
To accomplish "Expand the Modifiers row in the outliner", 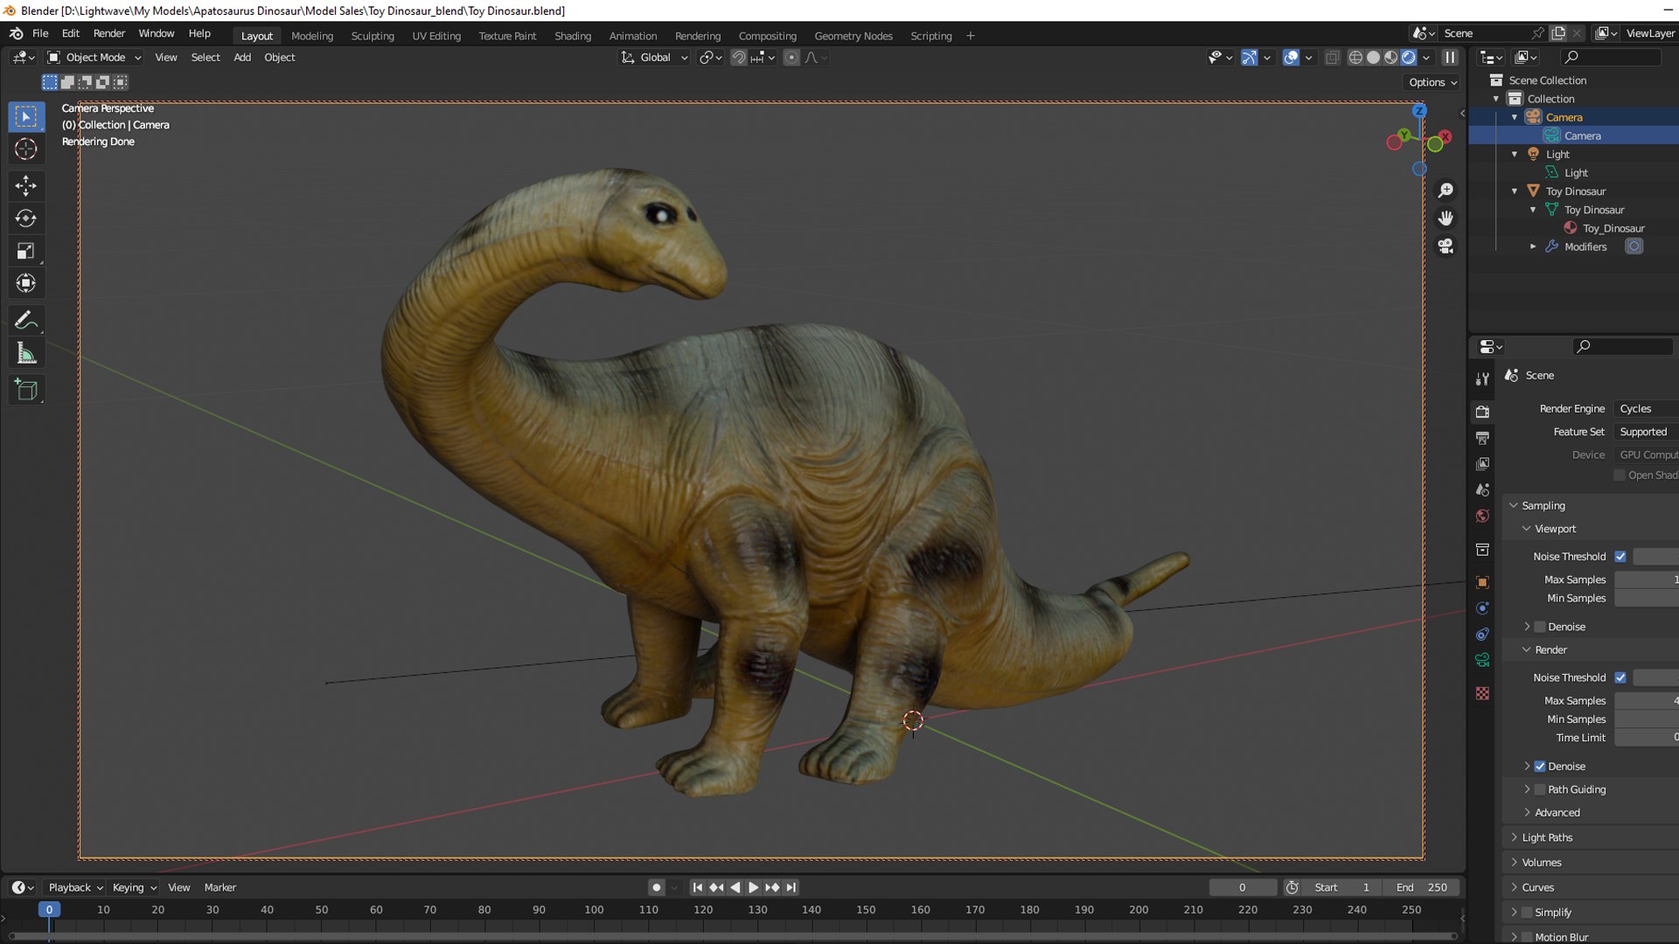I will tap(1533, 247).
